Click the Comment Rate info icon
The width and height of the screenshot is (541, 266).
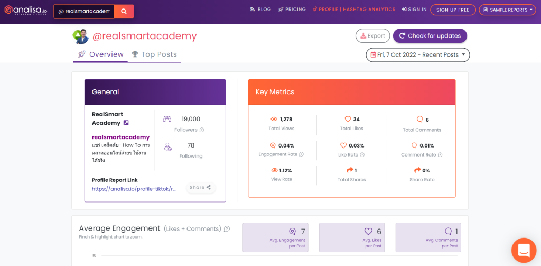(440, 155)
